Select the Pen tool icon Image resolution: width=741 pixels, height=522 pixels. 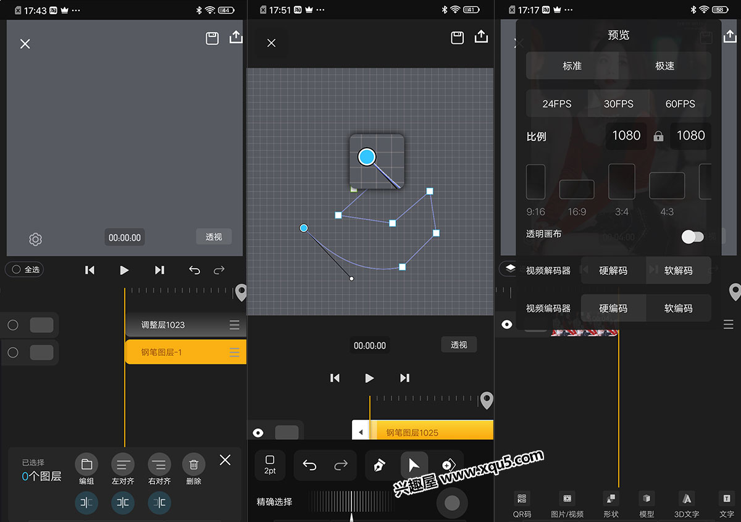point(380,465)
